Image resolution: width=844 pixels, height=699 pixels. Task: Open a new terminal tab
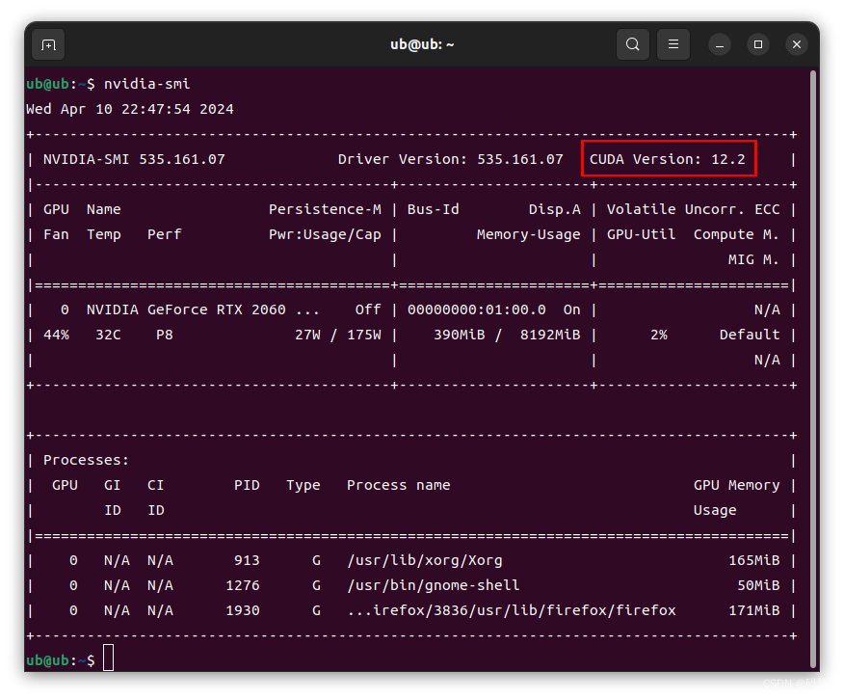[x=48, y=44]
